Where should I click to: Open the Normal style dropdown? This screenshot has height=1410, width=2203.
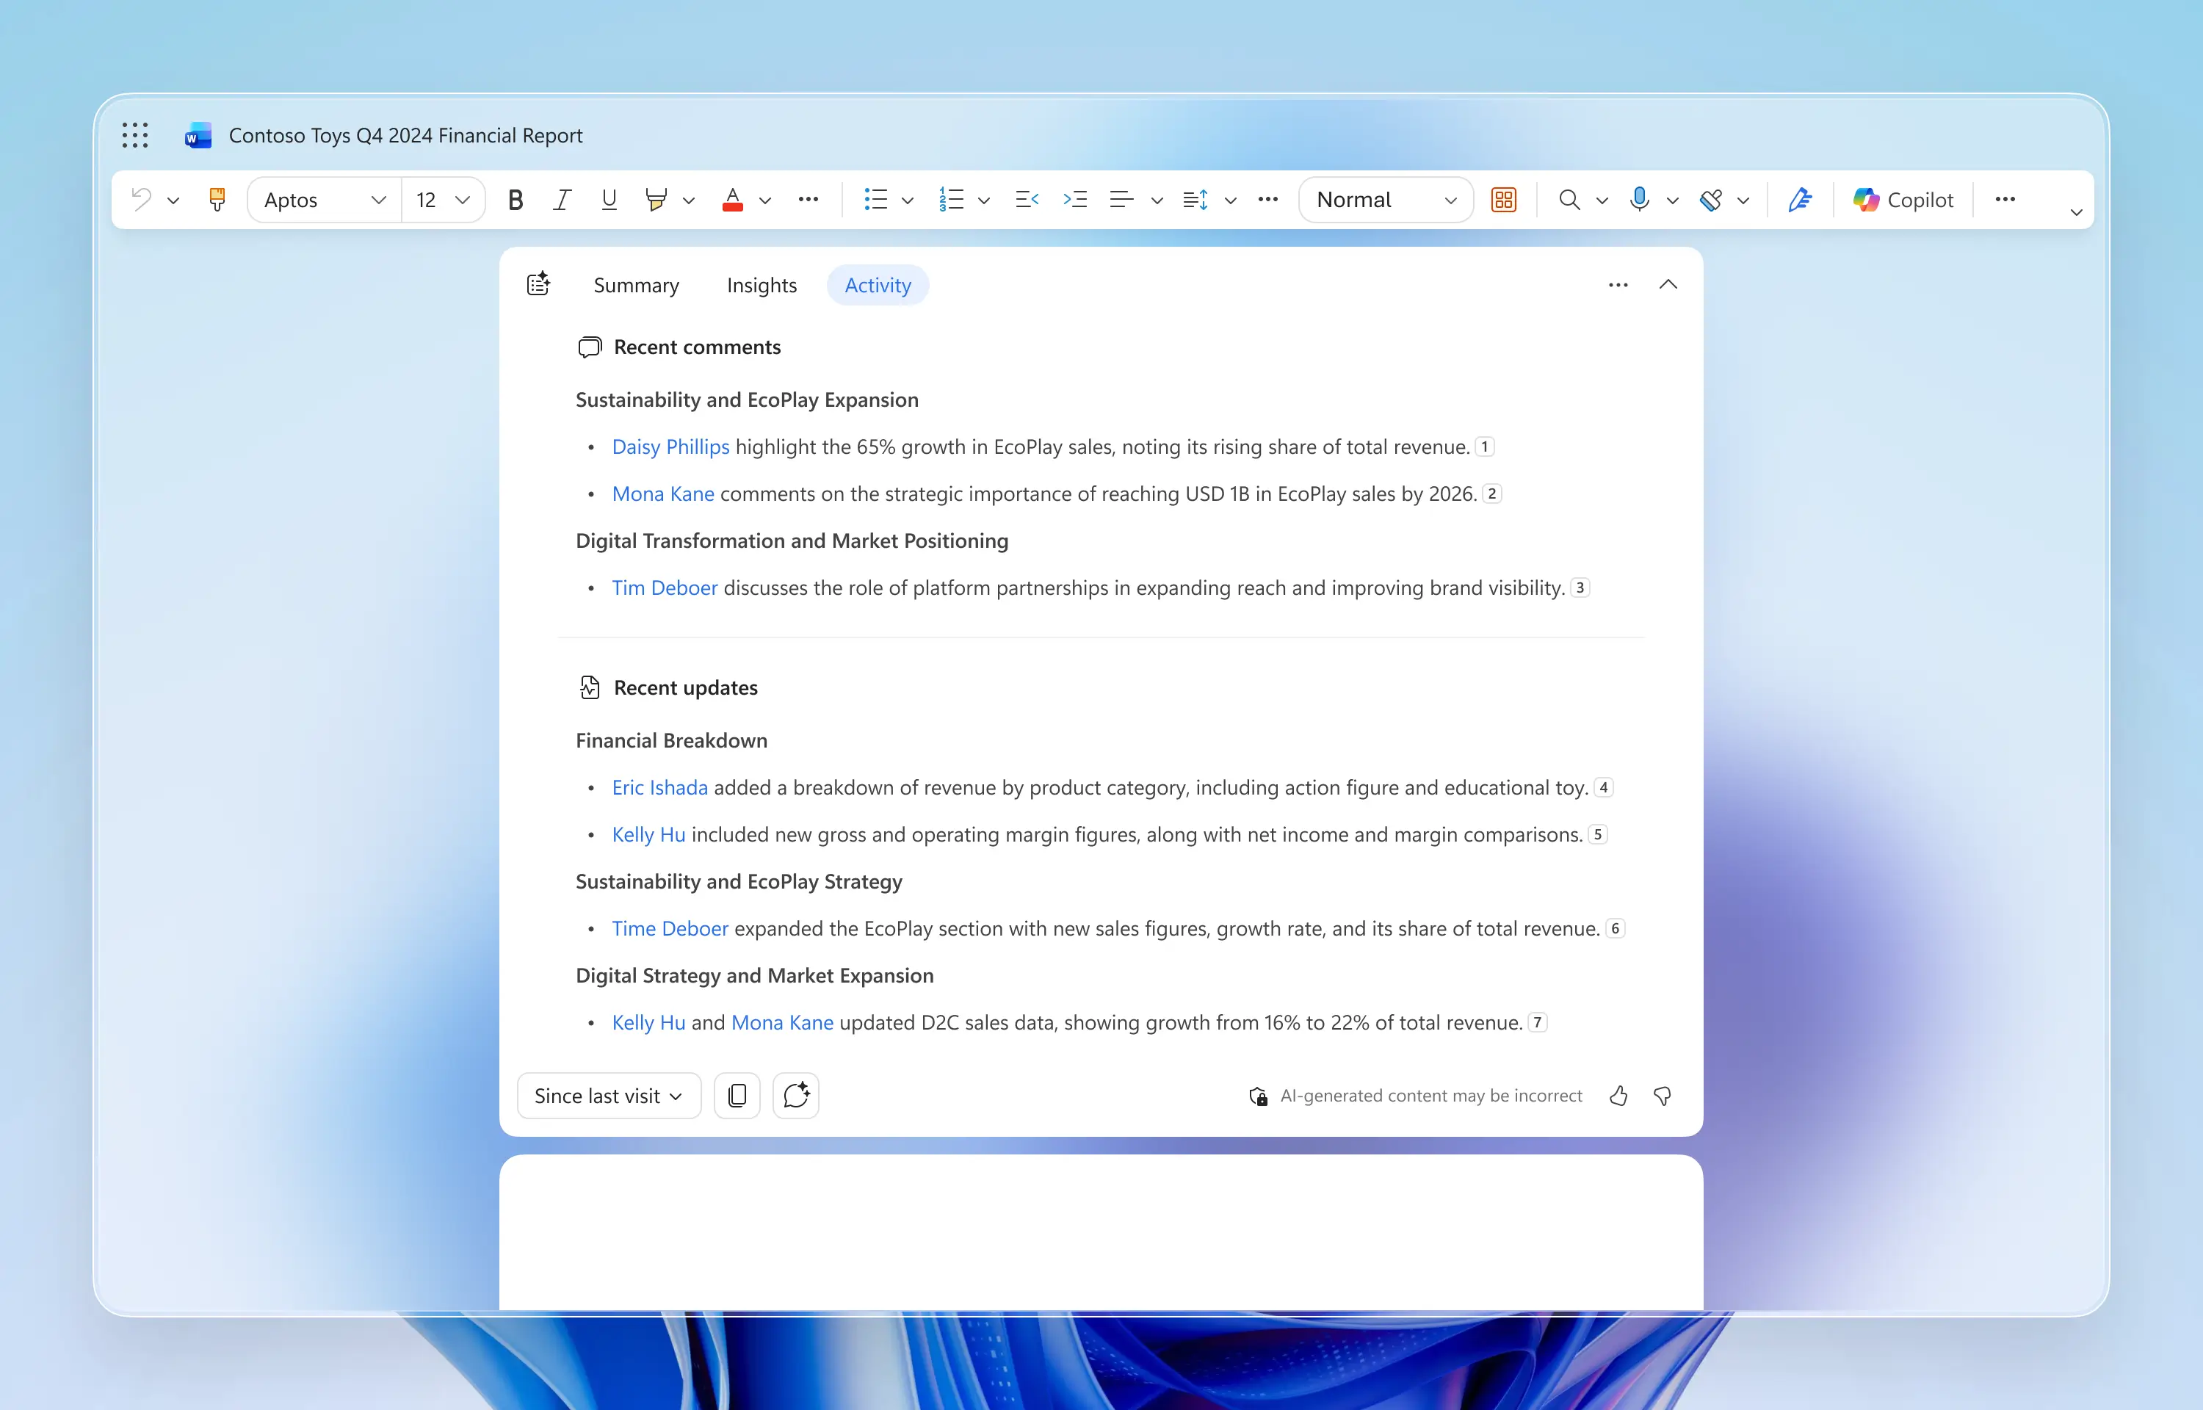[x=1385, y=200]
